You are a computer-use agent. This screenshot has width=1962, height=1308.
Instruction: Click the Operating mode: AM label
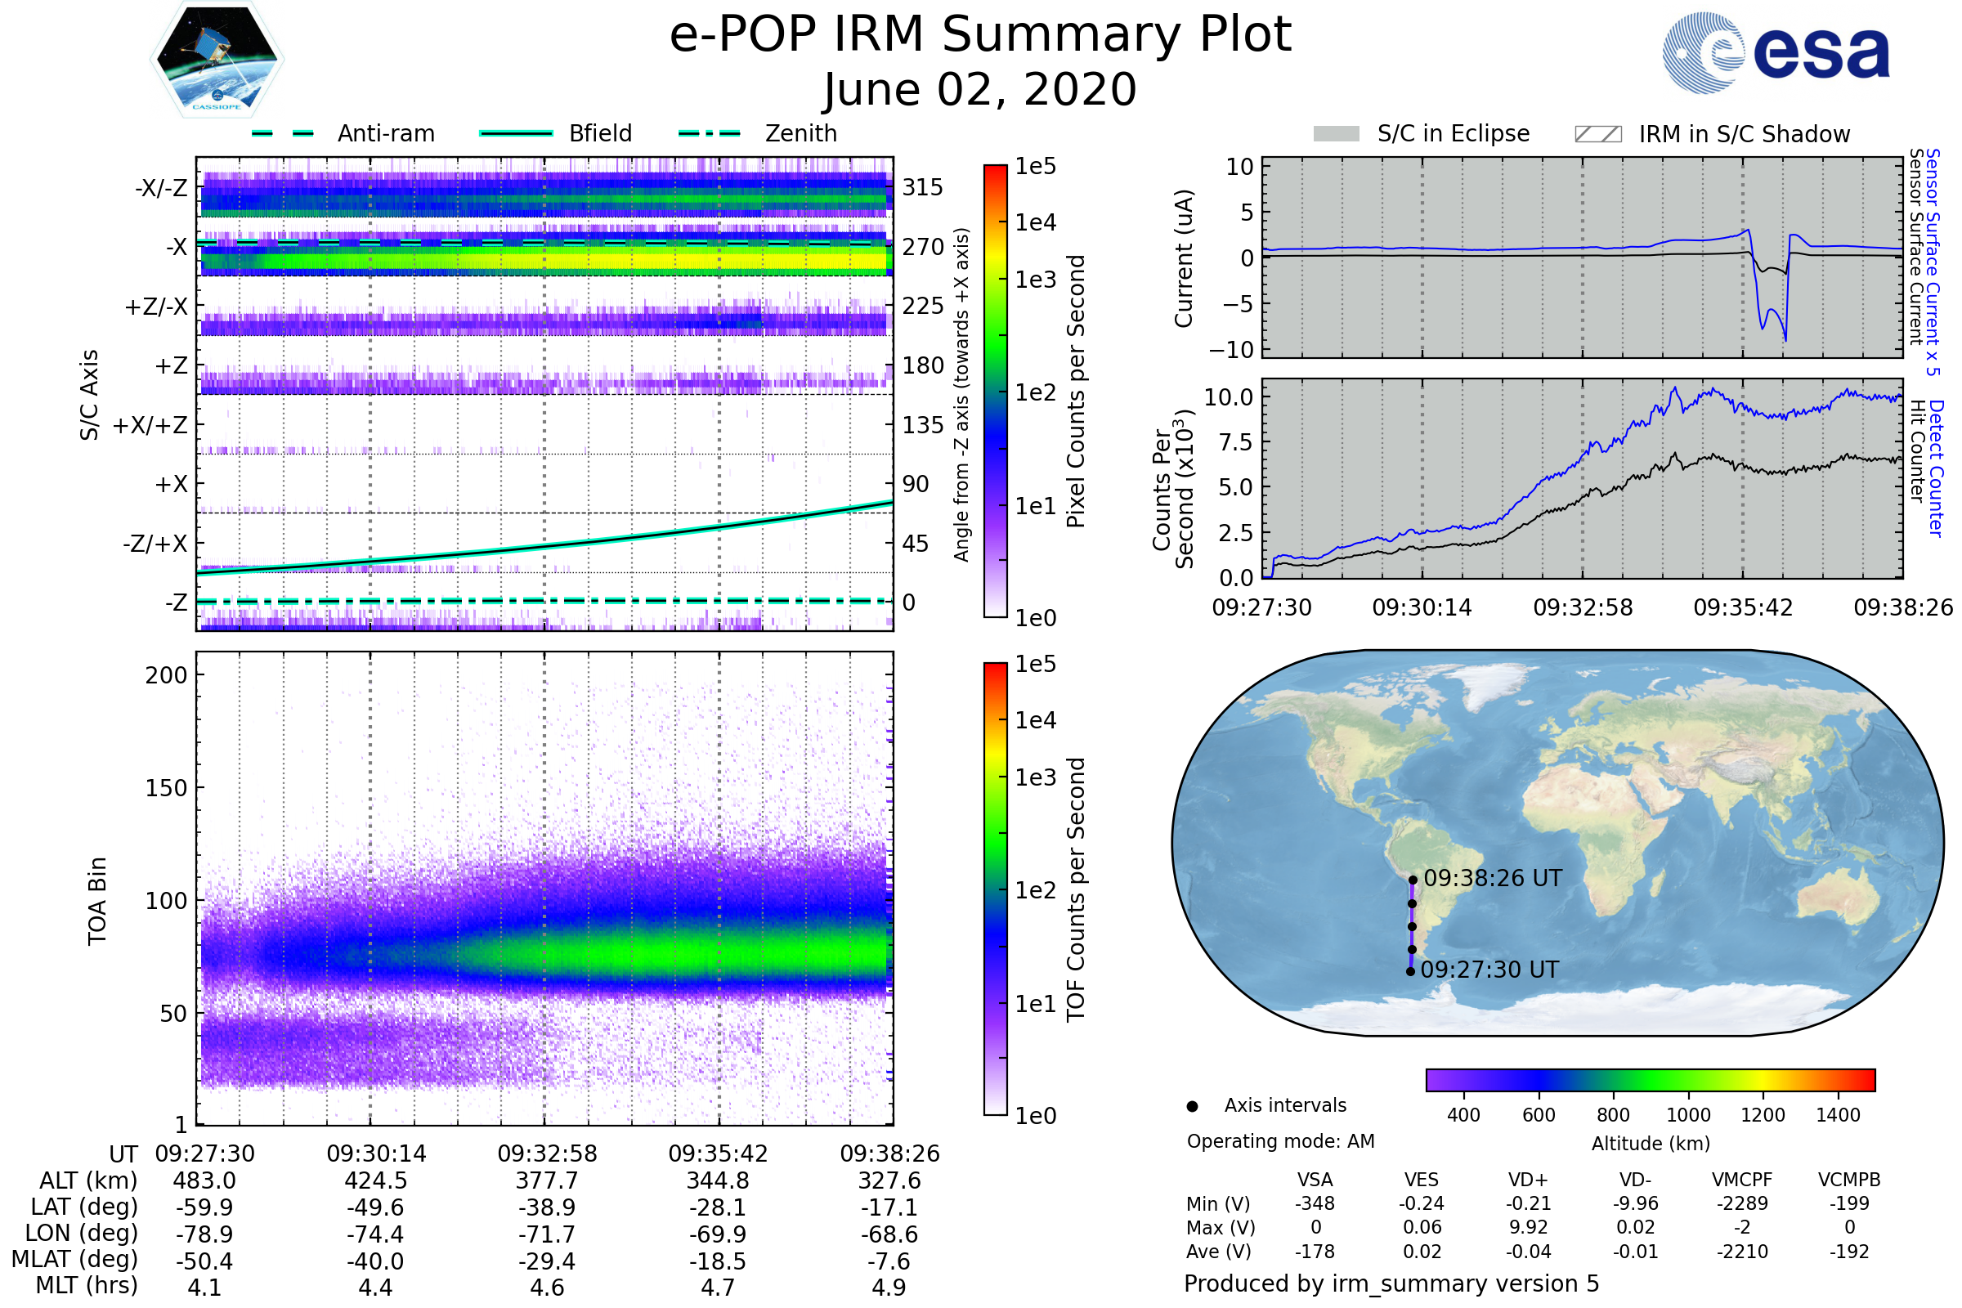point(1279,1141)
